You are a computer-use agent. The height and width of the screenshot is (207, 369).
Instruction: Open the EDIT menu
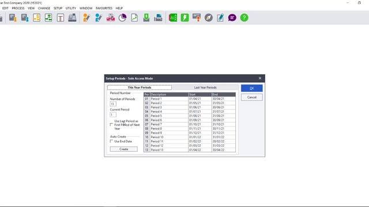[5, 8]
